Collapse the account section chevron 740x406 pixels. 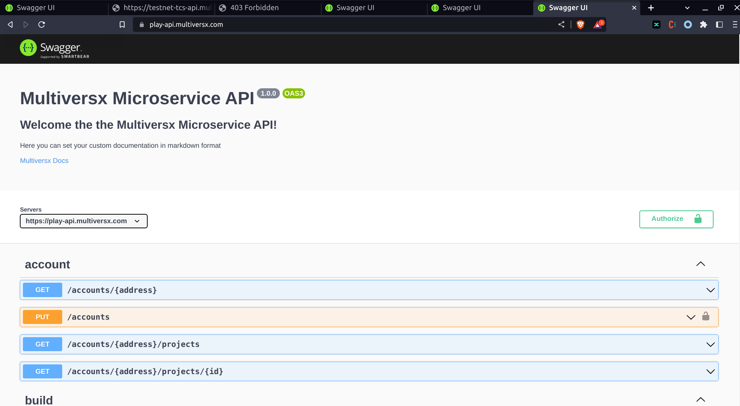(701, 264)
